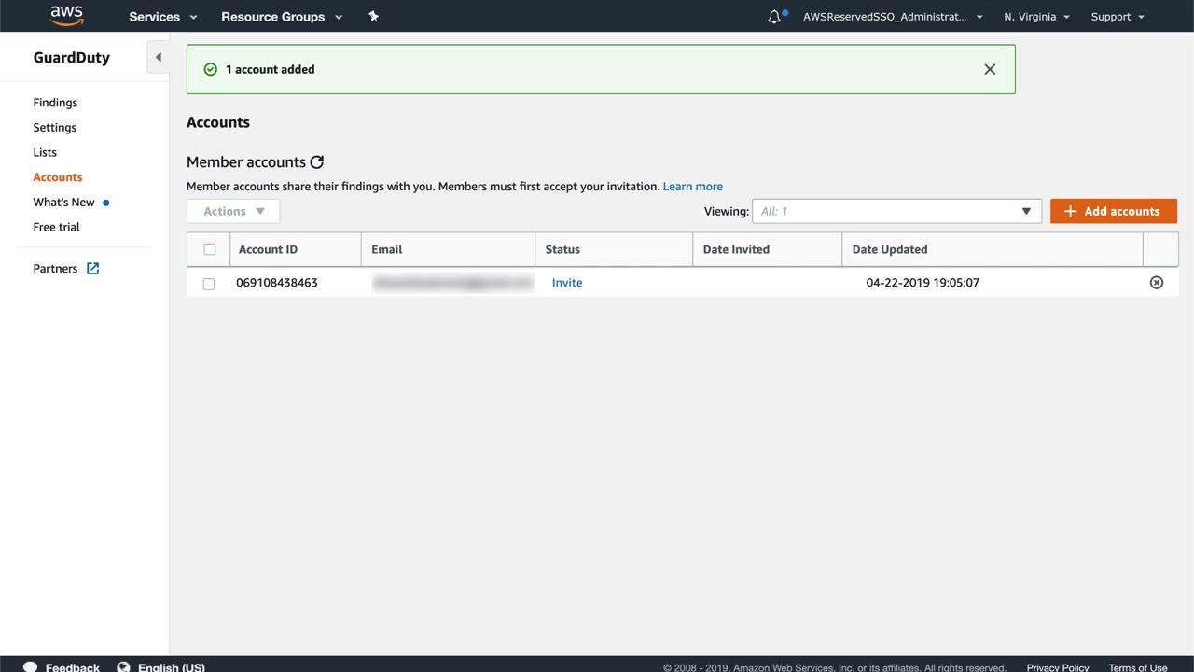Open Free trial in the sidebar
Screen dimensions: 1194x672
coord(56,227)
